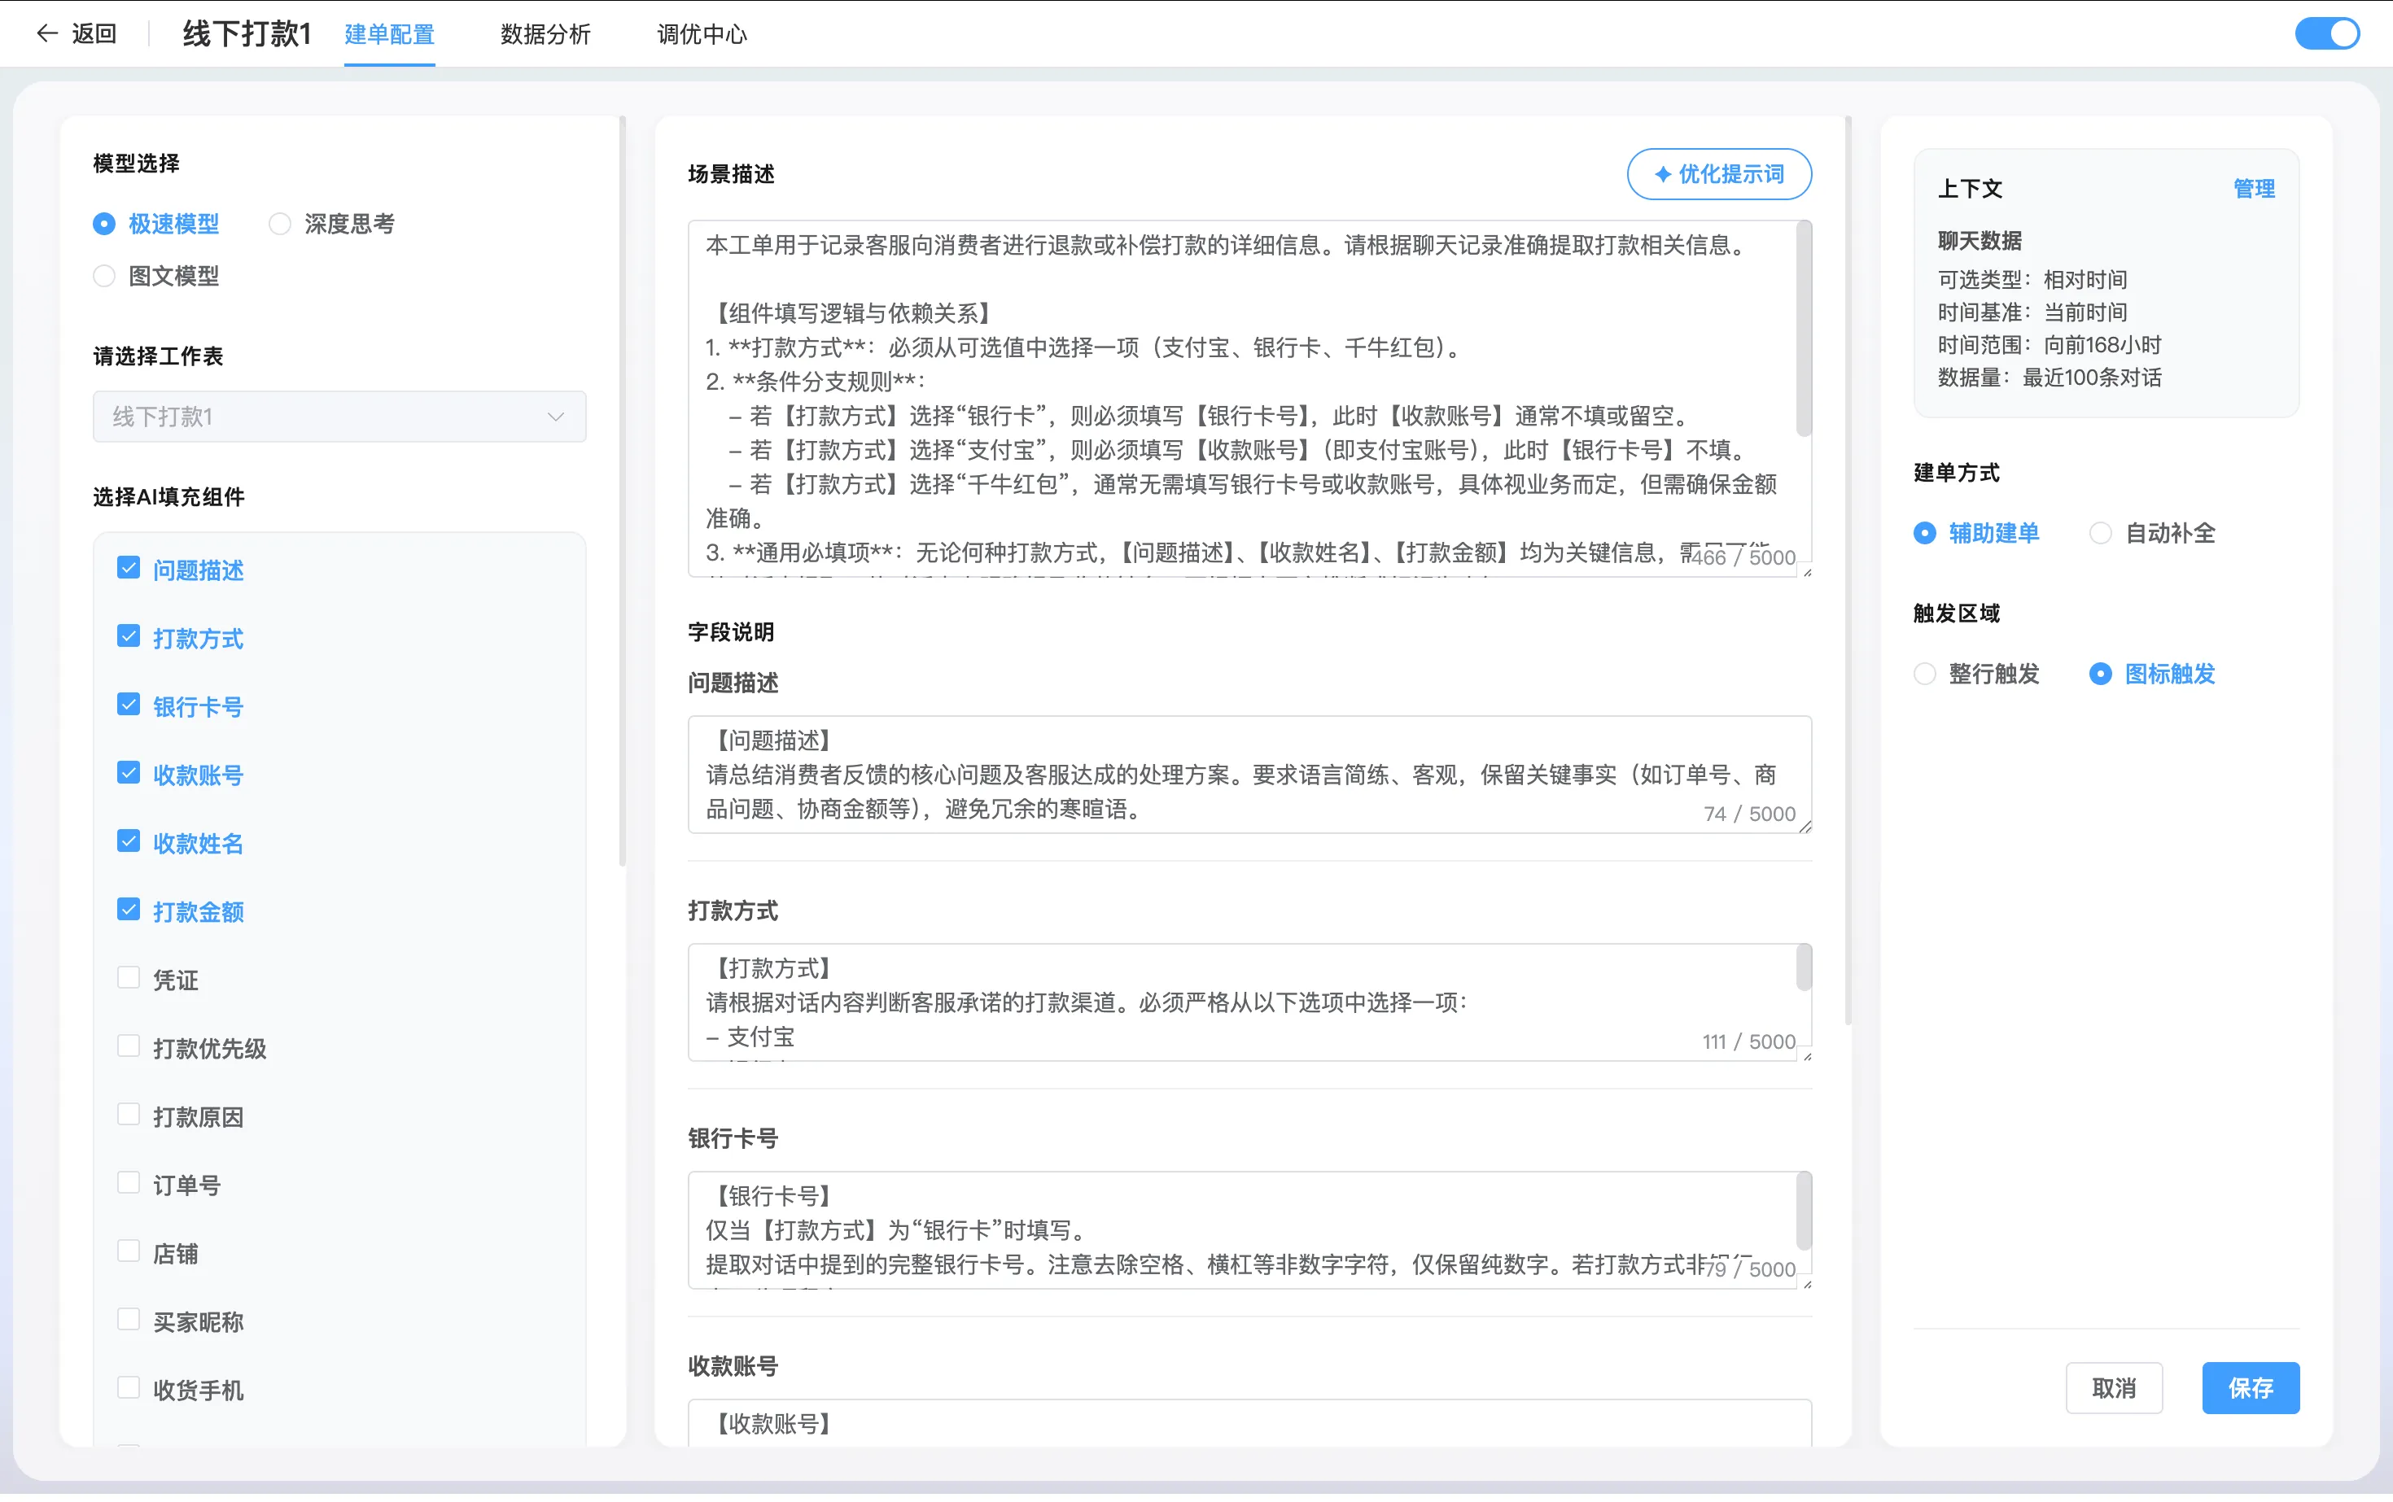Click the 优化提示词 button

coord(1719,175)
